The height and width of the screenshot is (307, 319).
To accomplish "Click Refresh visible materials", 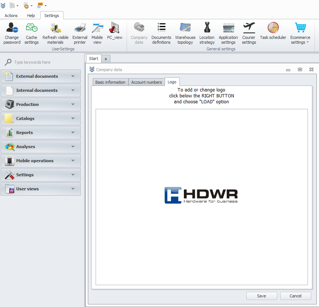I will point(55,33).
